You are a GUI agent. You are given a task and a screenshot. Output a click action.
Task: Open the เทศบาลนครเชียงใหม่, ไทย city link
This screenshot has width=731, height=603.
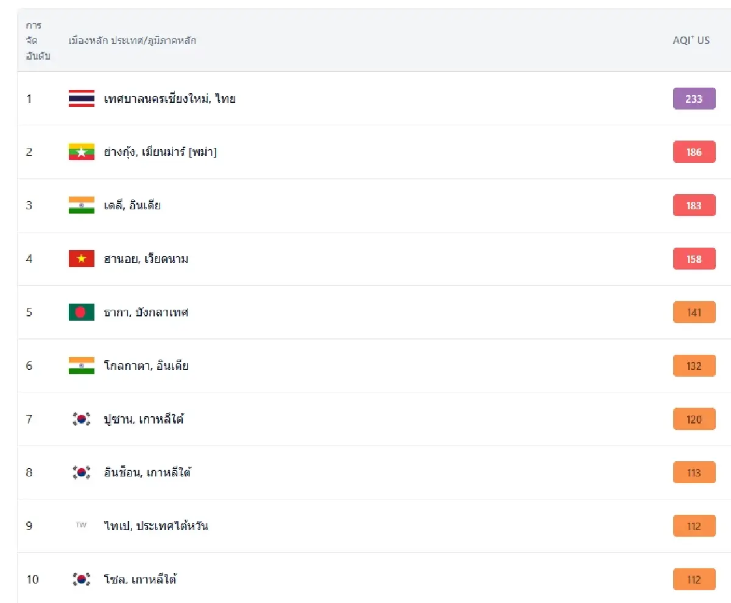[169, 99]
